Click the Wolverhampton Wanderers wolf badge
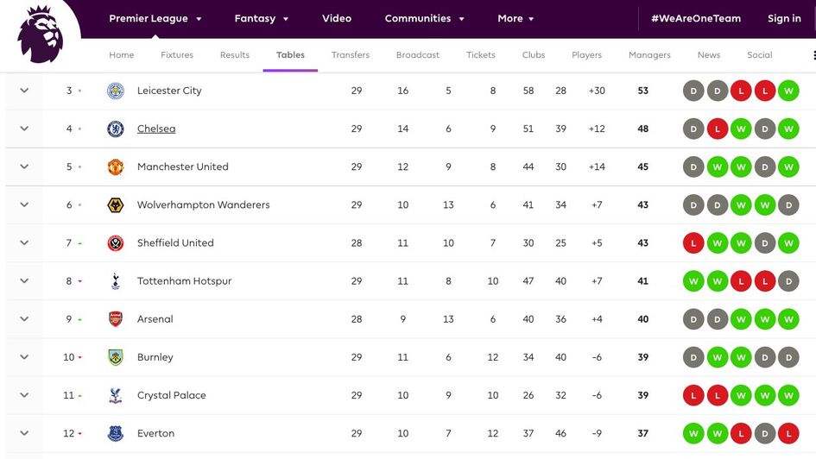 (x=116, y=204)
